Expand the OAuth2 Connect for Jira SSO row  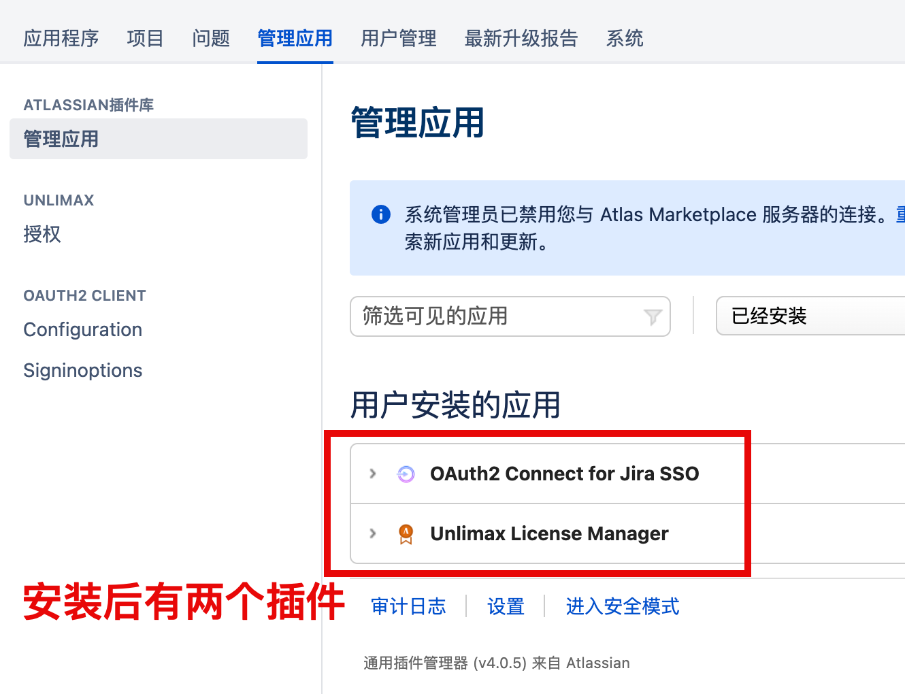click(372, 474)
